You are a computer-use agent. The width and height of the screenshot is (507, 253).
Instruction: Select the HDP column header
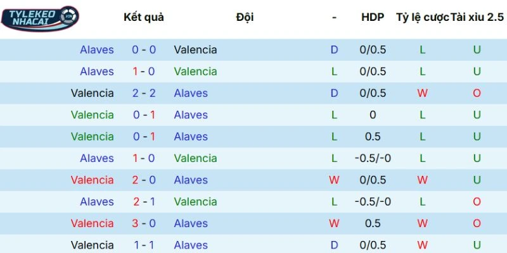pos(373,17)
